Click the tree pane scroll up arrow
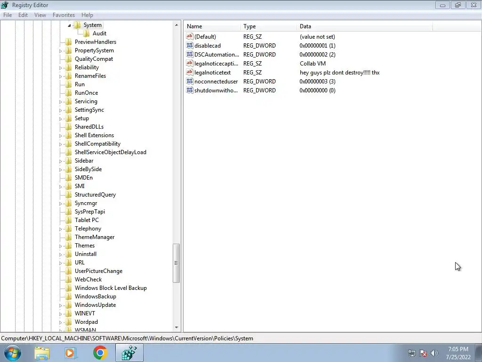 click(x=177, y=25)
